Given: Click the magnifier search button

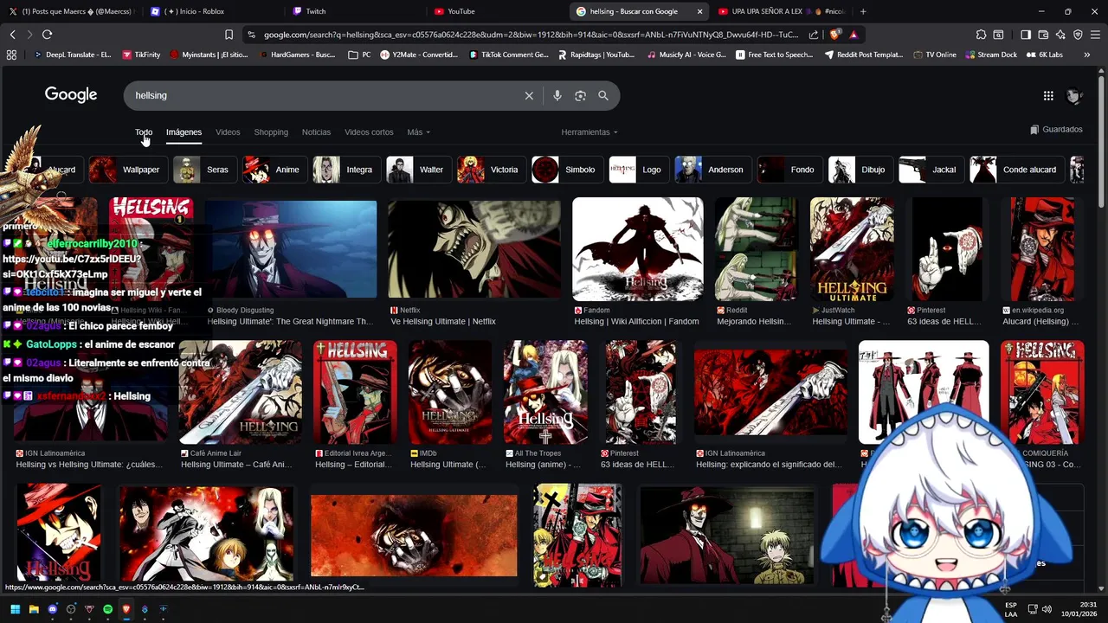Looking at the screenshot, I should coord(603,96).
